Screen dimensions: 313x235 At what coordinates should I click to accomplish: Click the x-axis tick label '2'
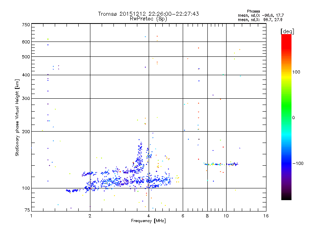pyautogui.click(x=90, y=216)
